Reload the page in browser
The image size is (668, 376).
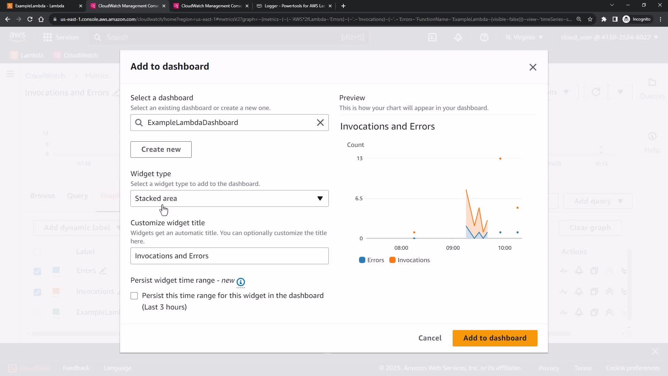(x=30, y=19)
